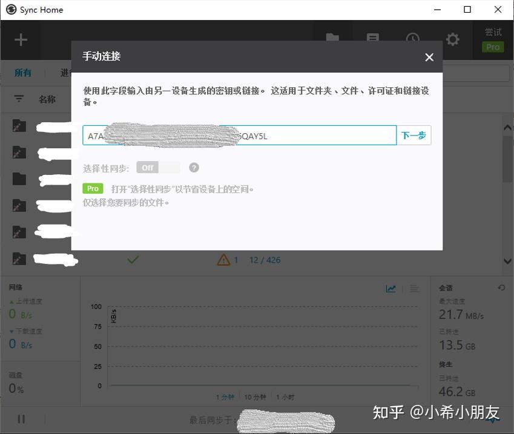Open Sync settings gear icon
This screenshot has width=514, height=434.
452,39
